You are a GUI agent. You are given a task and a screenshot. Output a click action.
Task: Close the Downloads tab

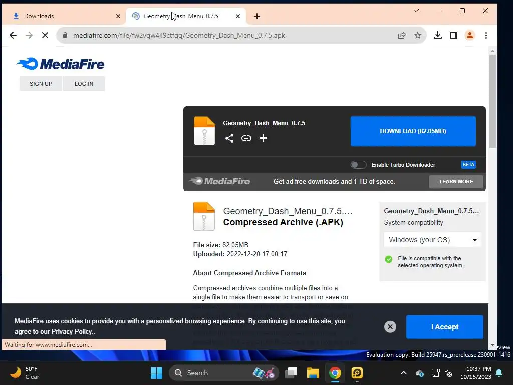[118, 16]
